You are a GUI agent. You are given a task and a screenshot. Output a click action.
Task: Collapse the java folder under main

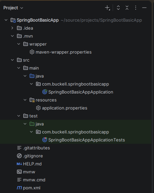(x=25, y=76)
